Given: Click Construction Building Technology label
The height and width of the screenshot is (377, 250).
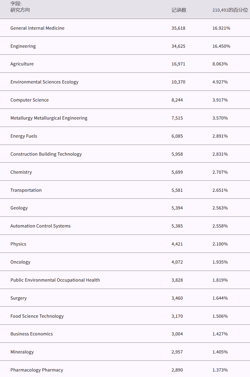Looking at the screenshot, I should point(46,154).
